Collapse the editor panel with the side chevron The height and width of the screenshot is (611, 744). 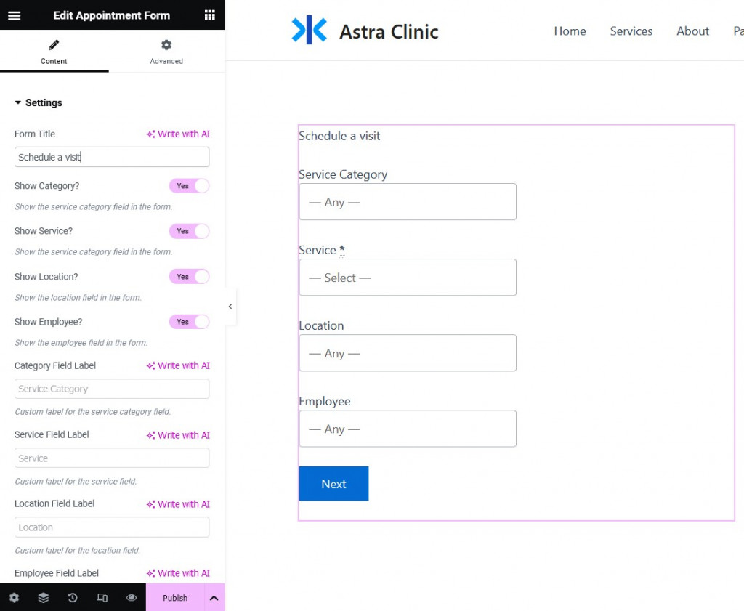tap(230, 307)
